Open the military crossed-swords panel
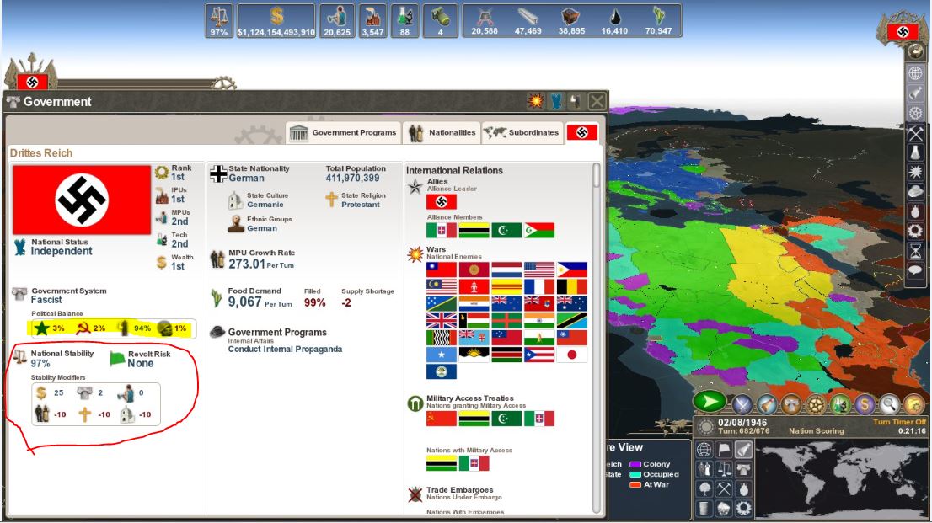Viewport: 932px width, 523px height. (742, 404)
